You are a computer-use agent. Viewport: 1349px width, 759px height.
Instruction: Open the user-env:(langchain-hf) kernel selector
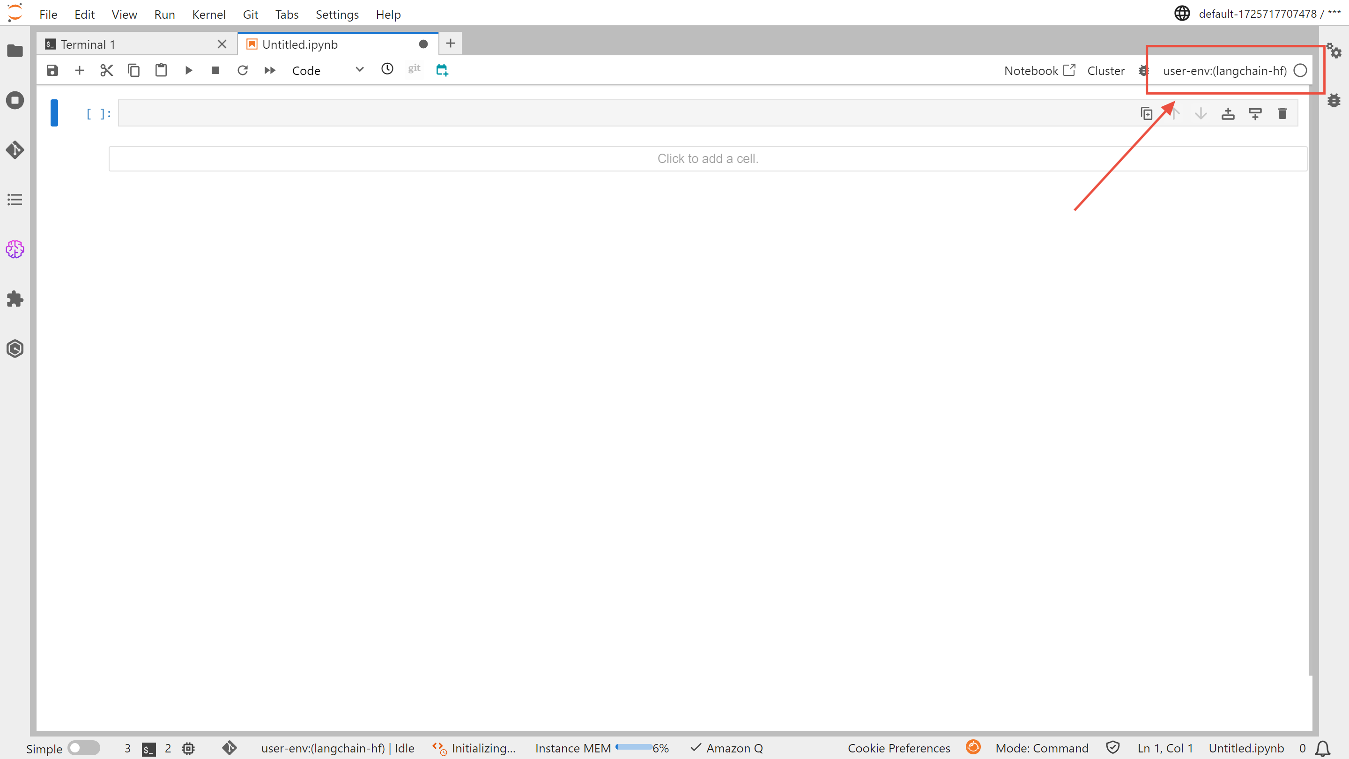coord(1224,71)
